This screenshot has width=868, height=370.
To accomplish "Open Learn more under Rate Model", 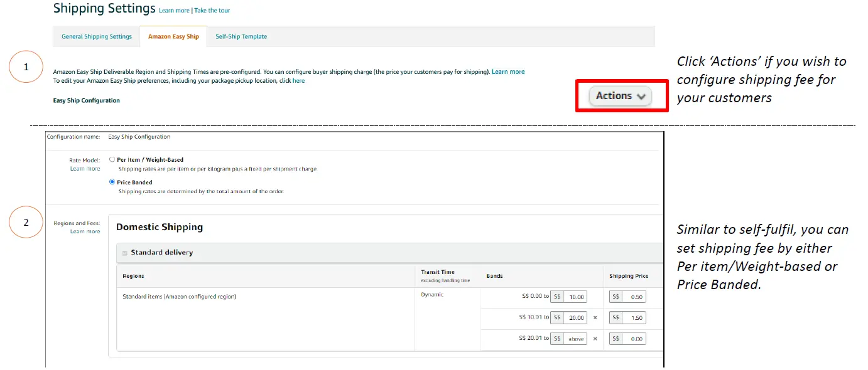I will pyautogui.click(x=85, y=169).
